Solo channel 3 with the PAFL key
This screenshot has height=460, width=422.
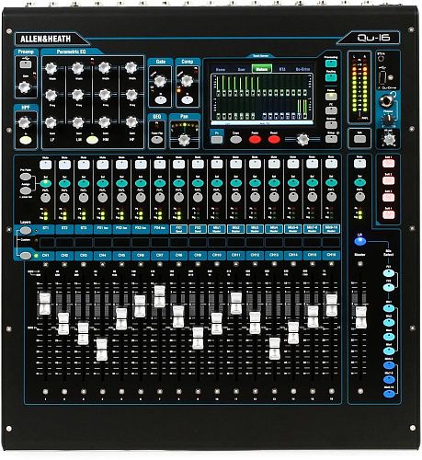(84, 198)
